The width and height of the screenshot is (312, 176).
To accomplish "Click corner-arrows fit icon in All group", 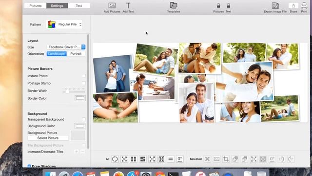I will pyautogui.click(x=152, y=159).
